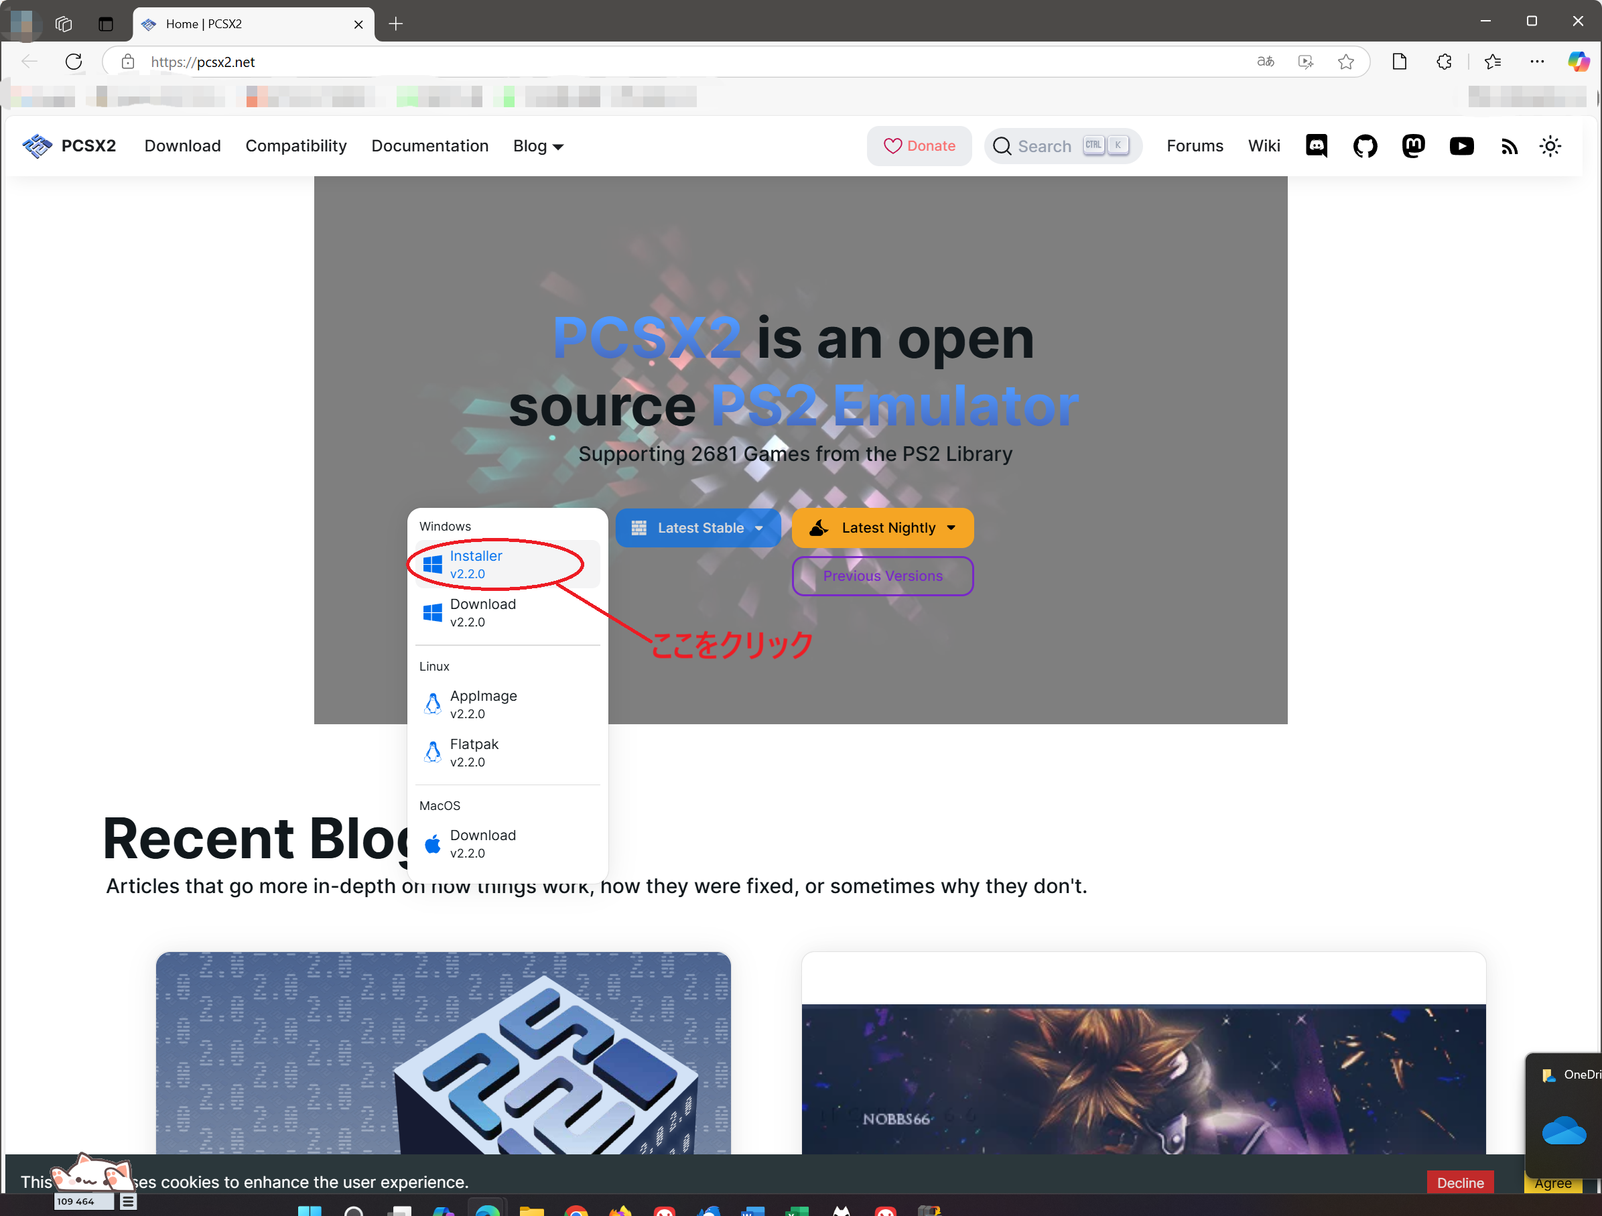The width and height of the screenshot is (1602, 1216).
Task: Toggle the light/dark theme sun icon
Action: [1550, 146]
